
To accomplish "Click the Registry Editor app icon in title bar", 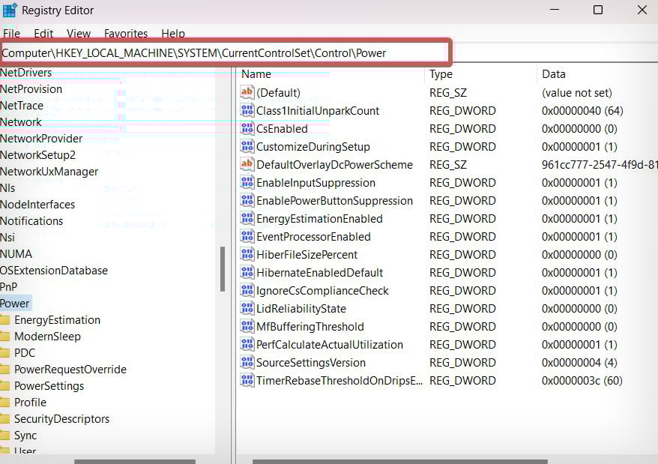I will 9,10.
